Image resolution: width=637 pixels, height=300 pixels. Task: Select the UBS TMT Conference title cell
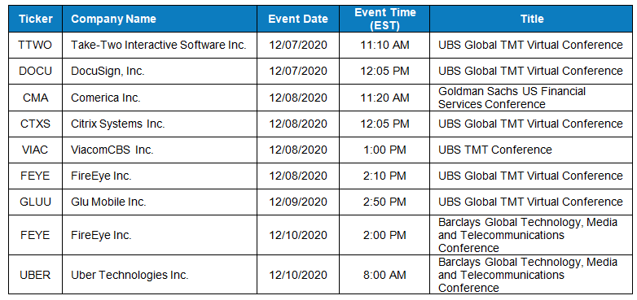click(x=531, y=150)
